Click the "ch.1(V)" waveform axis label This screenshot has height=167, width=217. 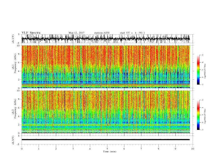click(13, 39)
